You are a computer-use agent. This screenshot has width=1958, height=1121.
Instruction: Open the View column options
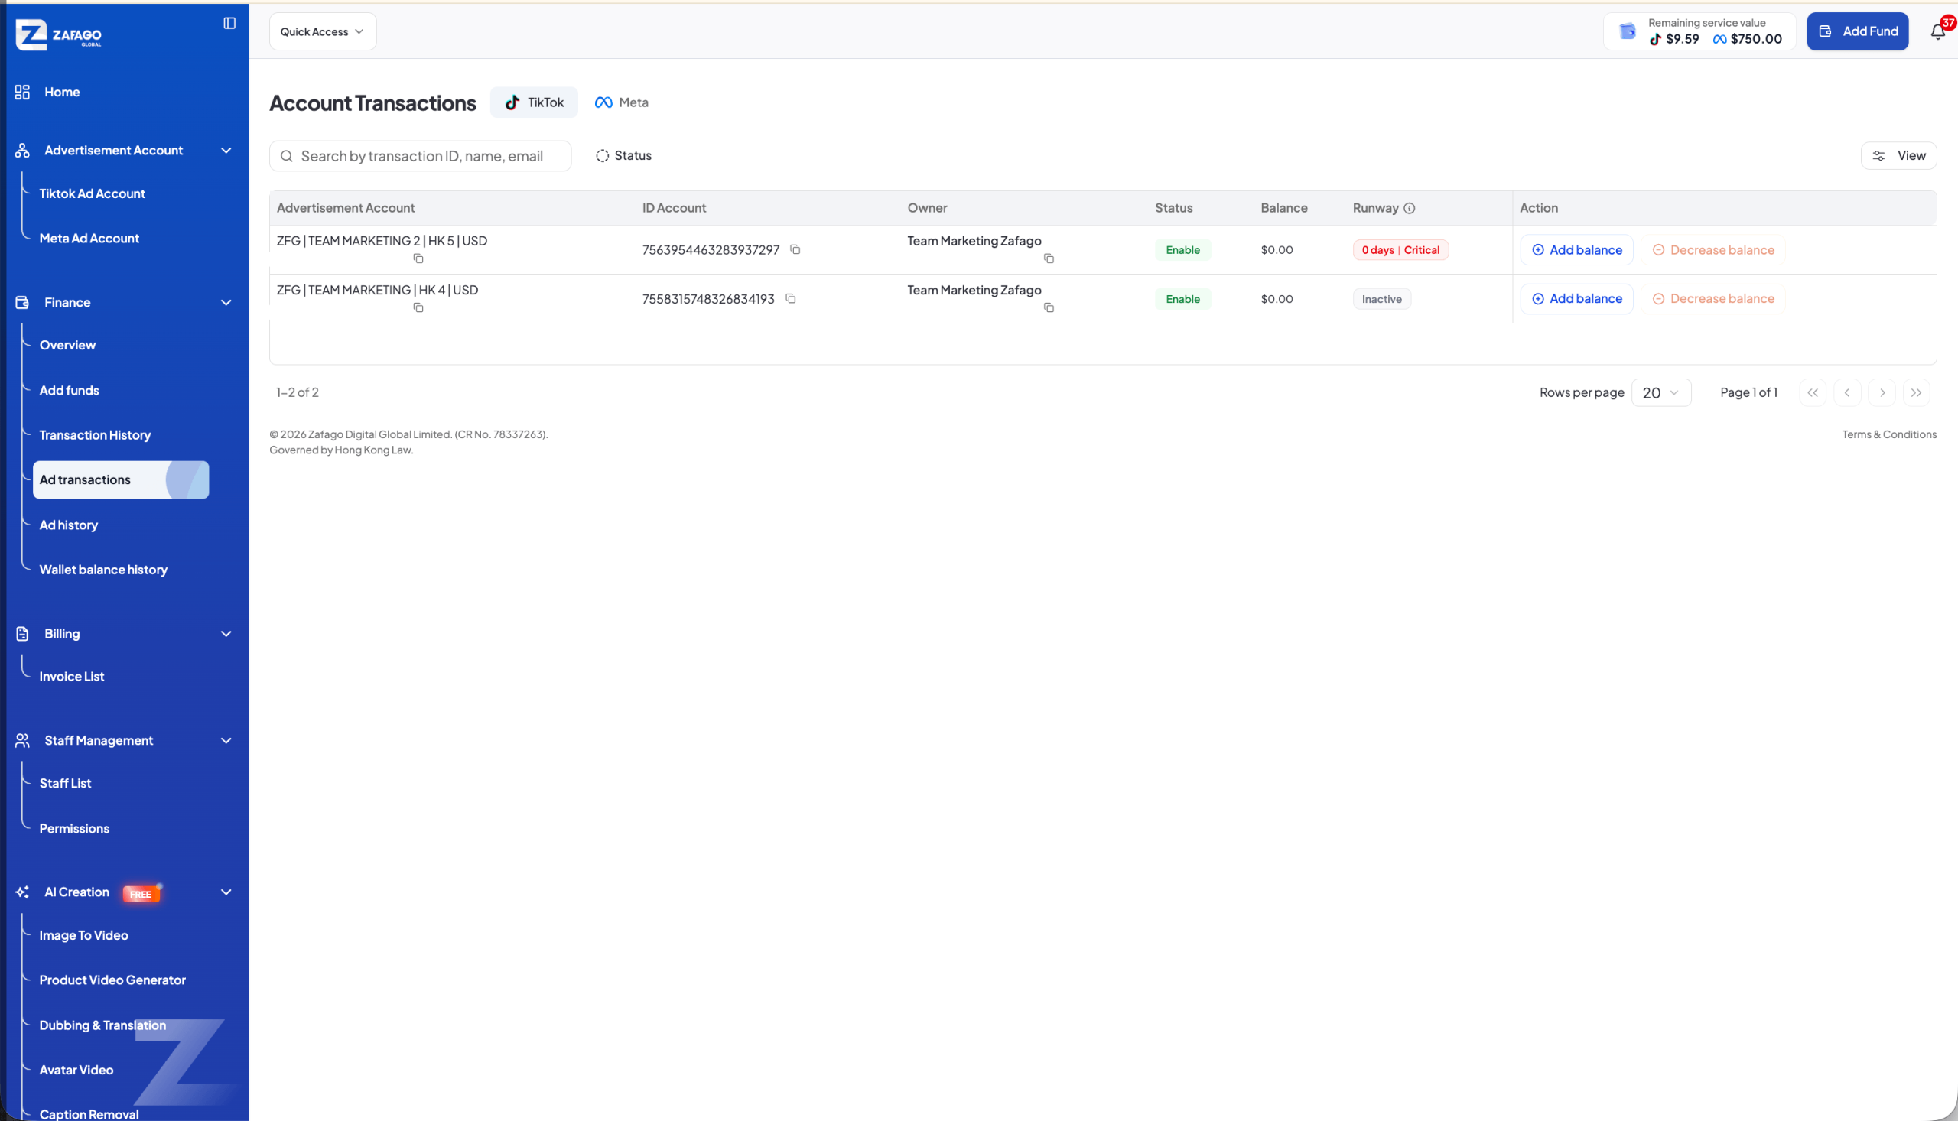pyautogui.click(x=1898, y=155)
